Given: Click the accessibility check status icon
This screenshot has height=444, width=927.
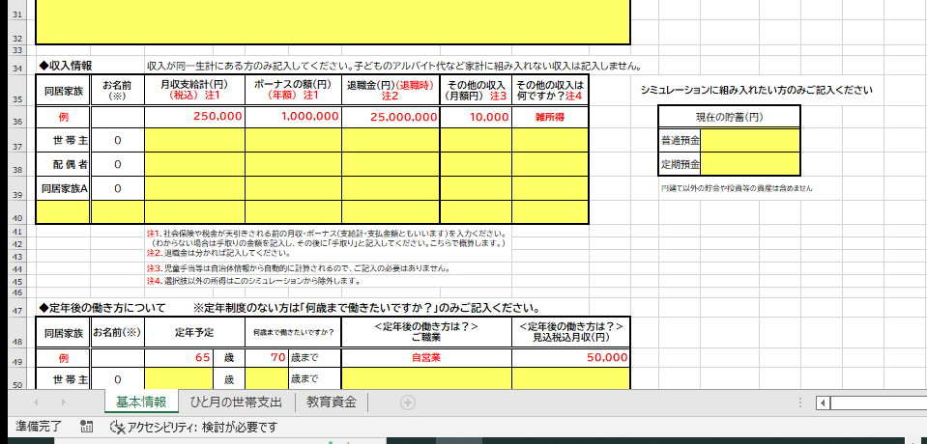Looking at the screenshot, I should tap(117, 427).
